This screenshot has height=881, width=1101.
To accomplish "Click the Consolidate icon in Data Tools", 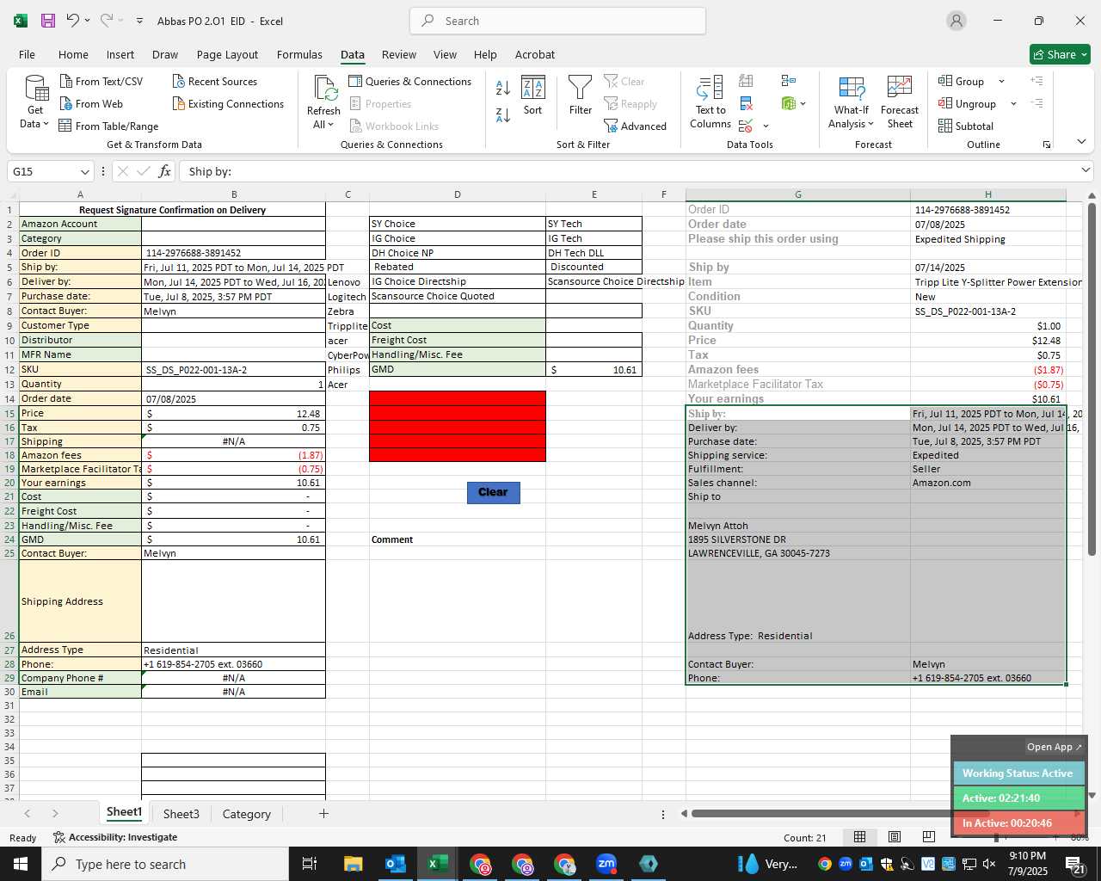I will 789,81.
